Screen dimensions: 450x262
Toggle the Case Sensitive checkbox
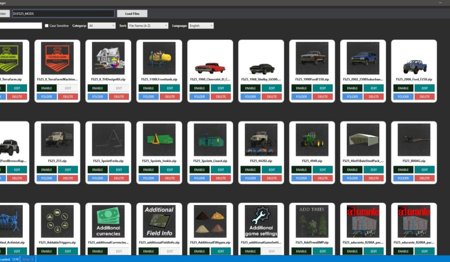pos(47,26)
